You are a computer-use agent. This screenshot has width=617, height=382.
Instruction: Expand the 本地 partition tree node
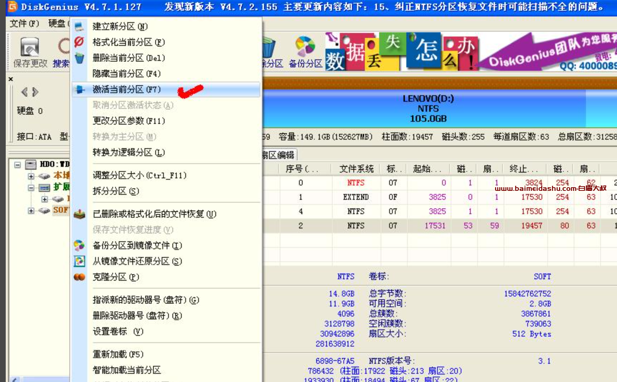tap(31, 176)
